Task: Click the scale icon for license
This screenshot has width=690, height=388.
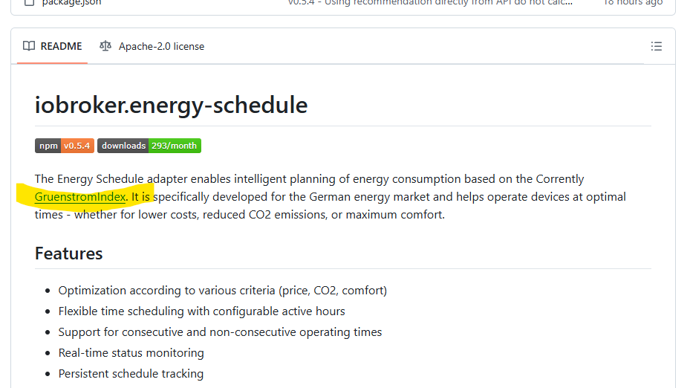Action: (x=105, y=46)
